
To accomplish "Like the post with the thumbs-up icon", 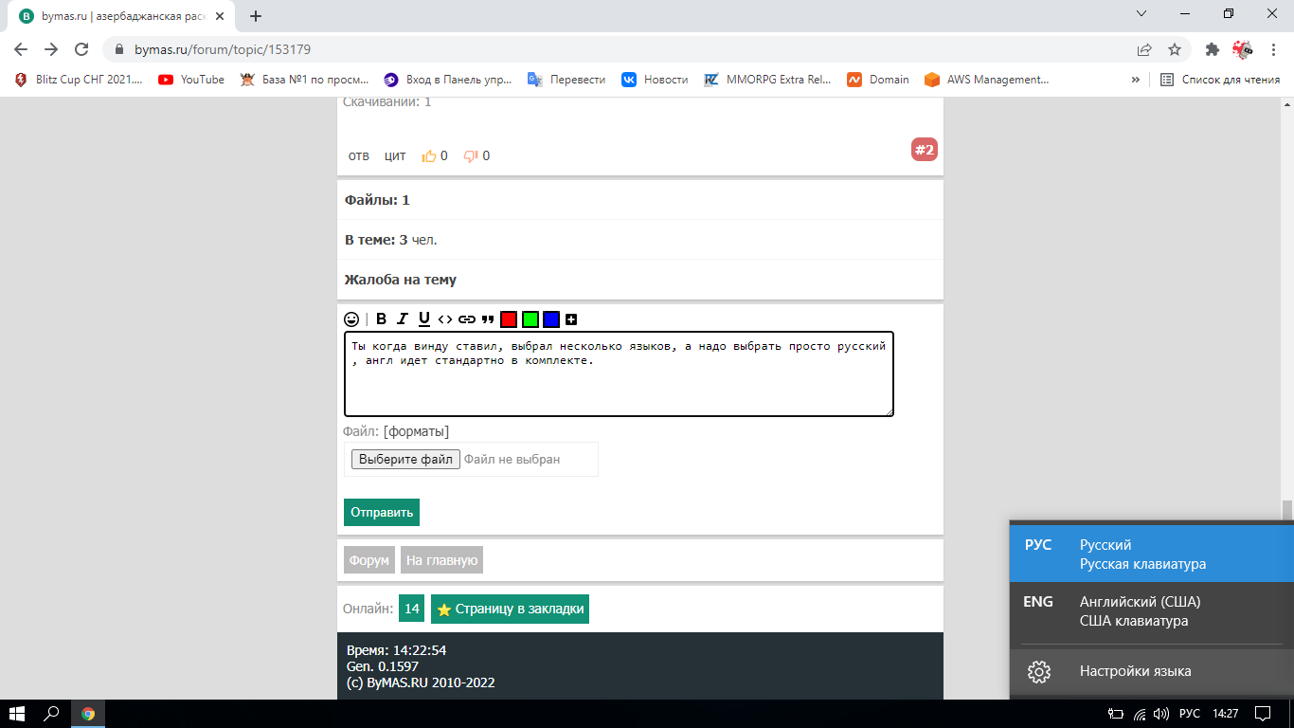I will tap(429, 155).
